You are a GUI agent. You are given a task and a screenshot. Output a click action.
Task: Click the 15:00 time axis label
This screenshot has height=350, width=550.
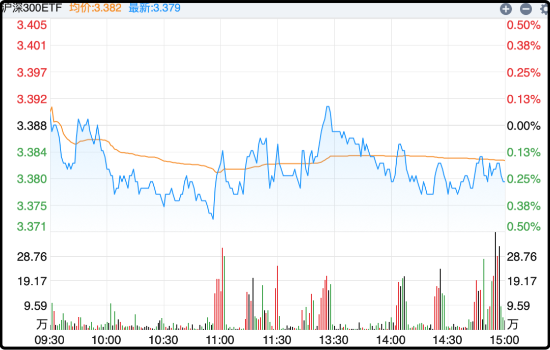tap(504, 340)
